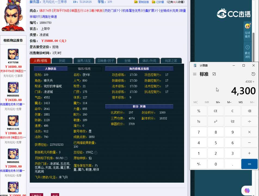This screenshot has width=259, height=196.
Task: Open 最近浏览 recent history icon
Action: 247,52
